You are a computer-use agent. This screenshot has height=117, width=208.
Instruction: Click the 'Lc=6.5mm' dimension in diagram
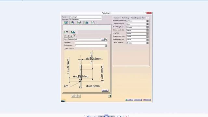[68, 66]
